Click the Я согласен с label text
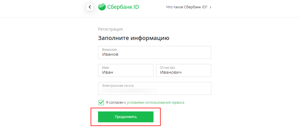Screen dimensions: 299x130 pyautogui.click(x=116, y=103)
